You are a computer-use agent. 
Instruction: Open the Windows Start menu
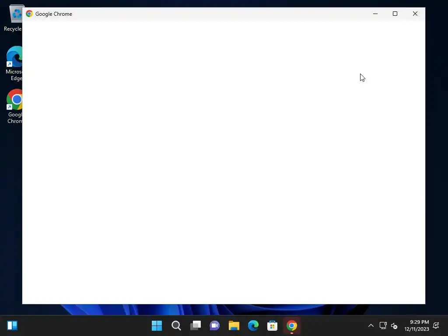(157, 325)
